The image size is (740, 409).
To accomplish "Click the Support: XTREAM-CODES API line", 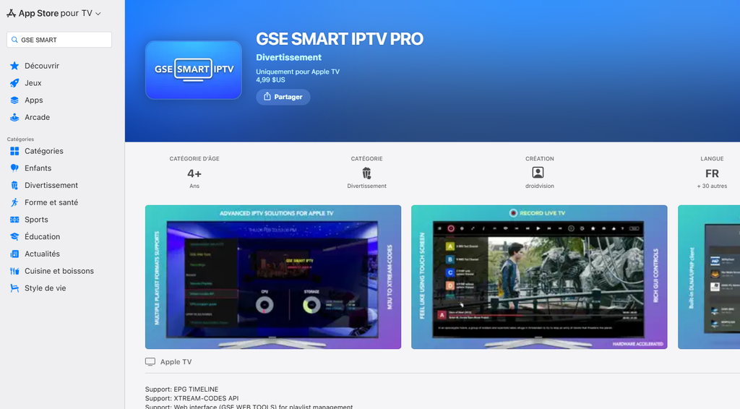I will click(192, 398).
